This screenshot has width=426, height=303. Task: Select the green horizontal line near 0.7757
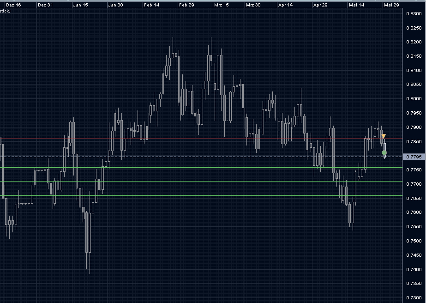click(x=201, y=168)
